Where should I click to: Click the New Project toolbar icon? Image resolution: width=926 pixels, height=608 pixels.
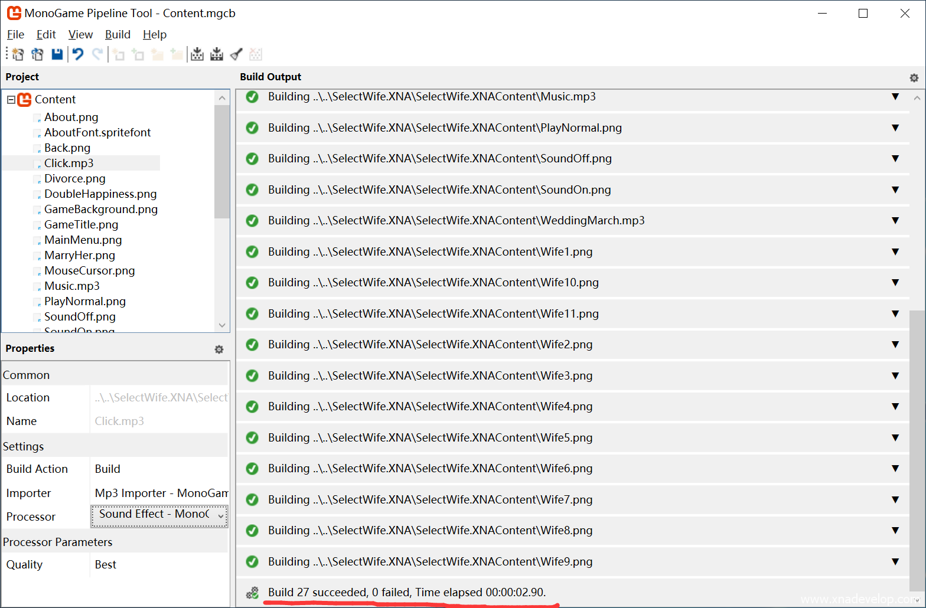[18, 54]
